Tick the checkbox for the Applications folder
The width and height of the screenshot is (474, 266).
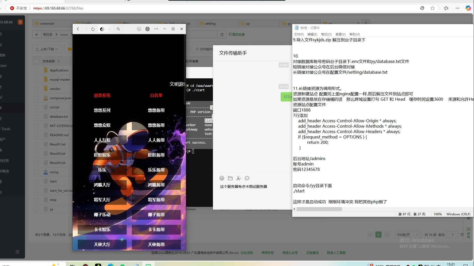tap(37, 70)
